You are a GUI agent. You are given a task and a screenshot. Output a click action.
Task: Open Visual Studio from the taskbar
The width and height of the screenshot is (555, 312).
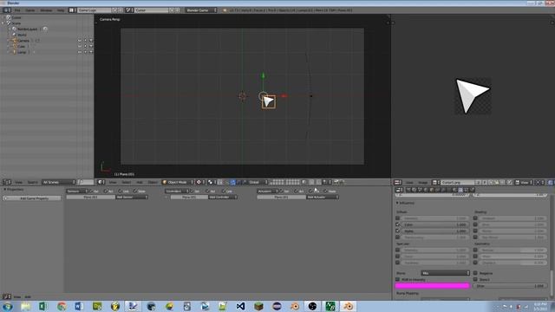click(x=240, y=306)
